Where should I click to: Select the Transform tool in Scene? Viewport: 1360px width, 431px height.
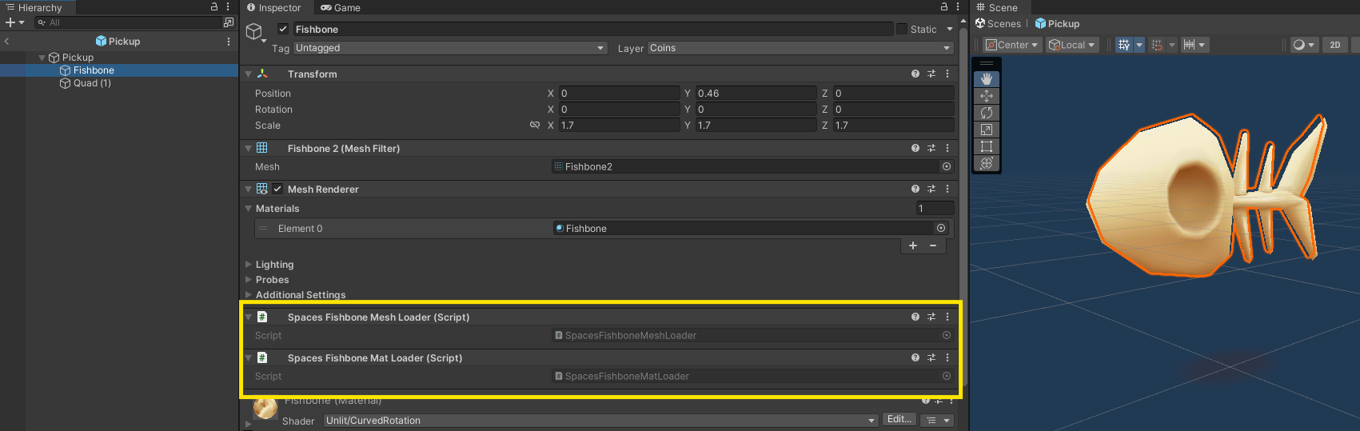986,163
